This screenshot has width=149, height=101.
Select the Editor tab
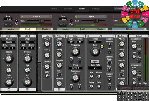[x=82, y=9]
